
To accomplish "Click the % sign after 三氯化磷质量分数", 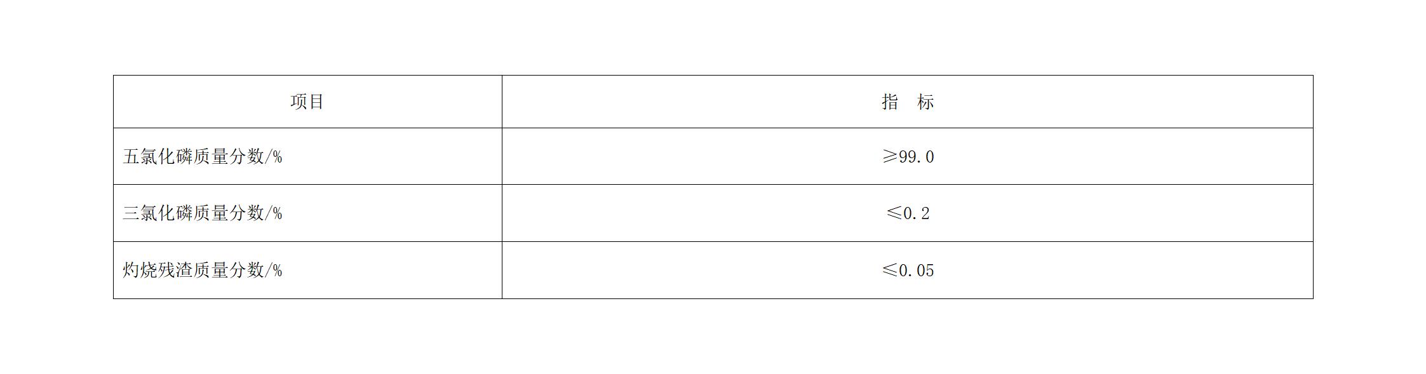I will pos(276,214).
